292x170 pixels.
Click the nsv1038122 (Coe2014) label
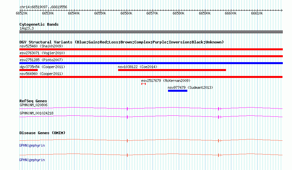(x=137, y=67)
